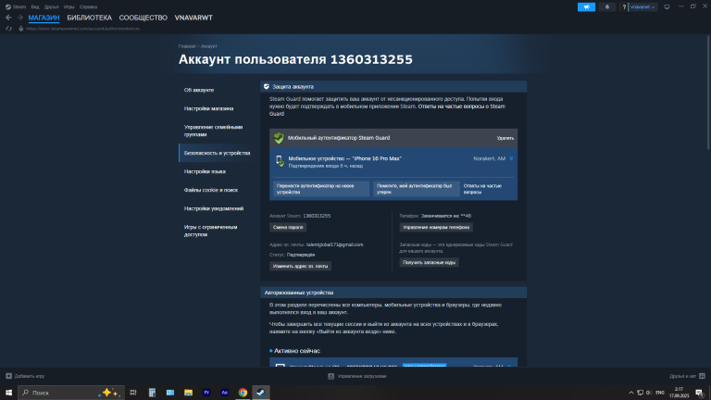Click the shield icon by Защита аккаунта
Image resolution: width=711 pixels, height=400 pixels.
(x=267, y=86)
